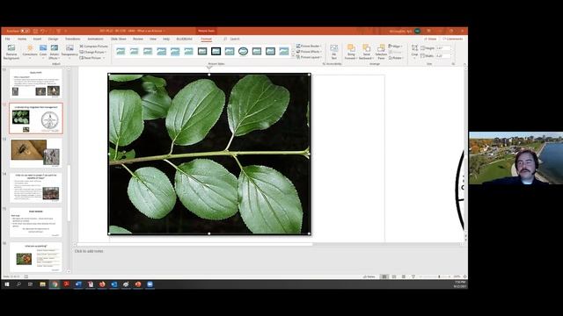Image resolution: width=563 pixels, height=316 pixels.
Task: Apply the first picture style thumbnail
Action: click(x=121, y=52)
